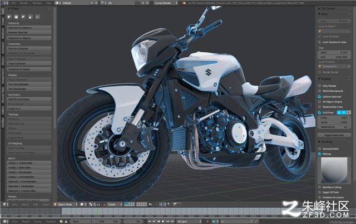
Task: Enable Textured Solid checkbox
Action: click(319, 148)
